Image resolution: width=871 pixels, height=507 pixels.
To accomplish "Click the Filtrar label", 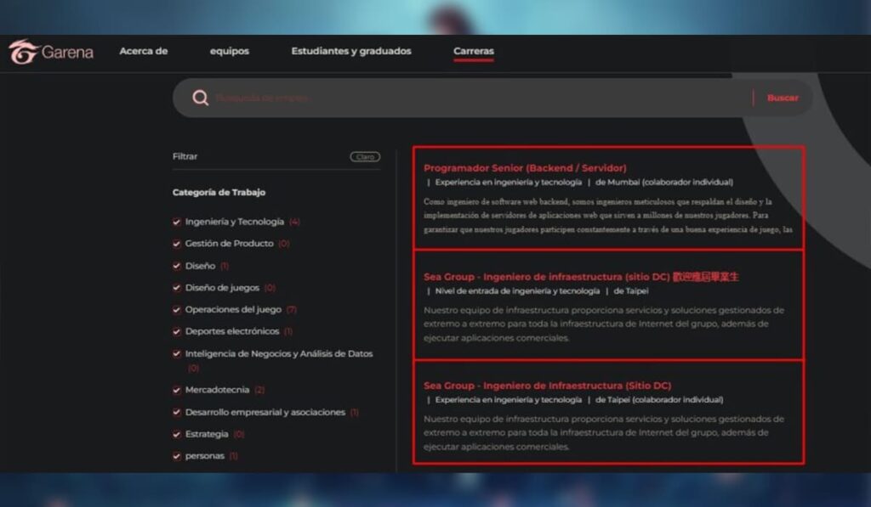I will click(185, 156).
